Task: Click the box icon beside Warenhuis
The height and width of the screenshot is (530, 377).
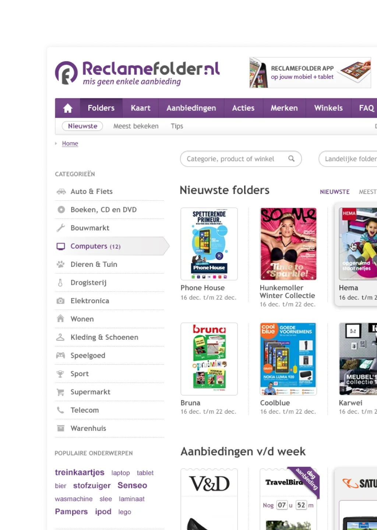Action: (61, 428)
